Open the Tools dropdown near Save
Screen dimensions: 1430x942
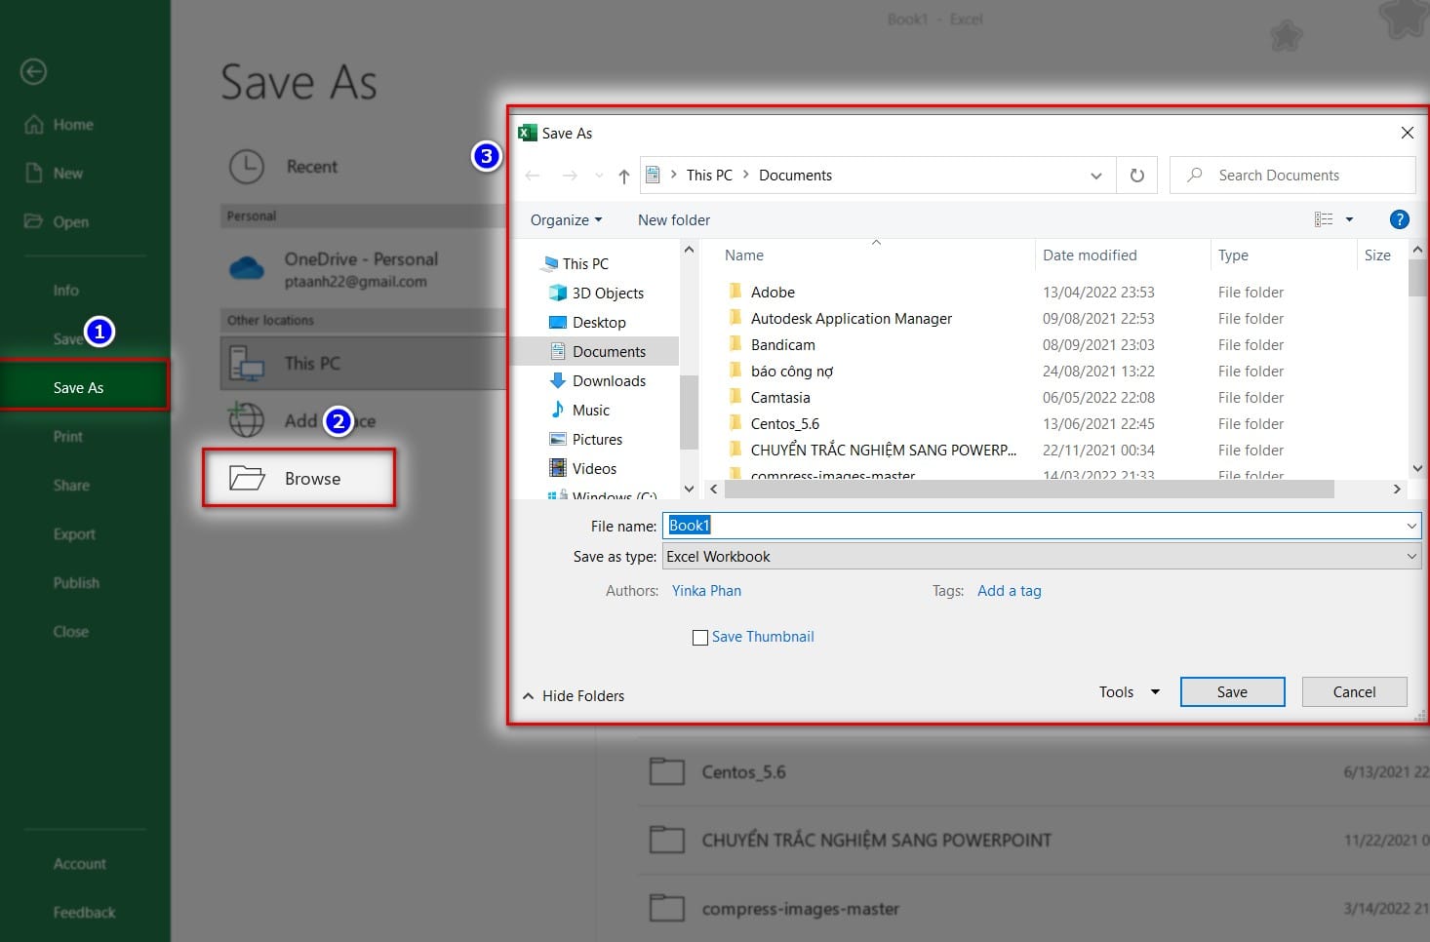1127,691
